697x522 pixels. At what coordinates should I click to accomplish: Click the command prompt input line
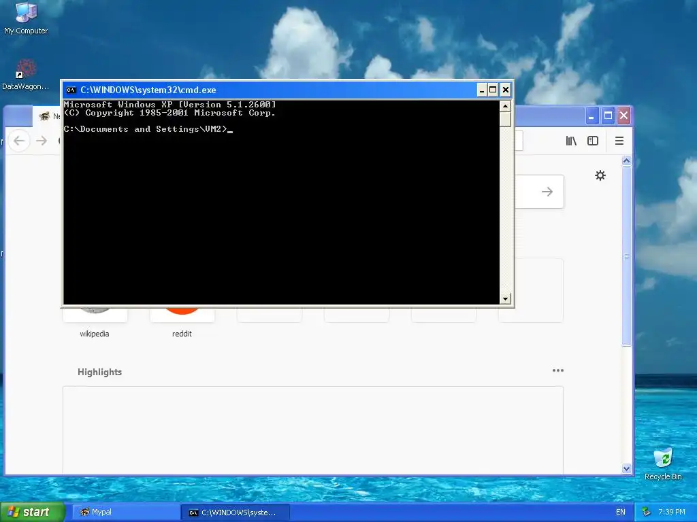pyautogui.click(x=148, y=129)
